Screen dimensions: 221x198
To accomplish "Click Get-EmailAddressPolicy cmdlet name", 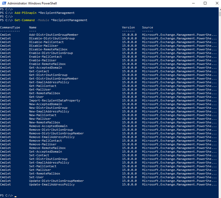I will pyautogui.click(x=49, y=82).
